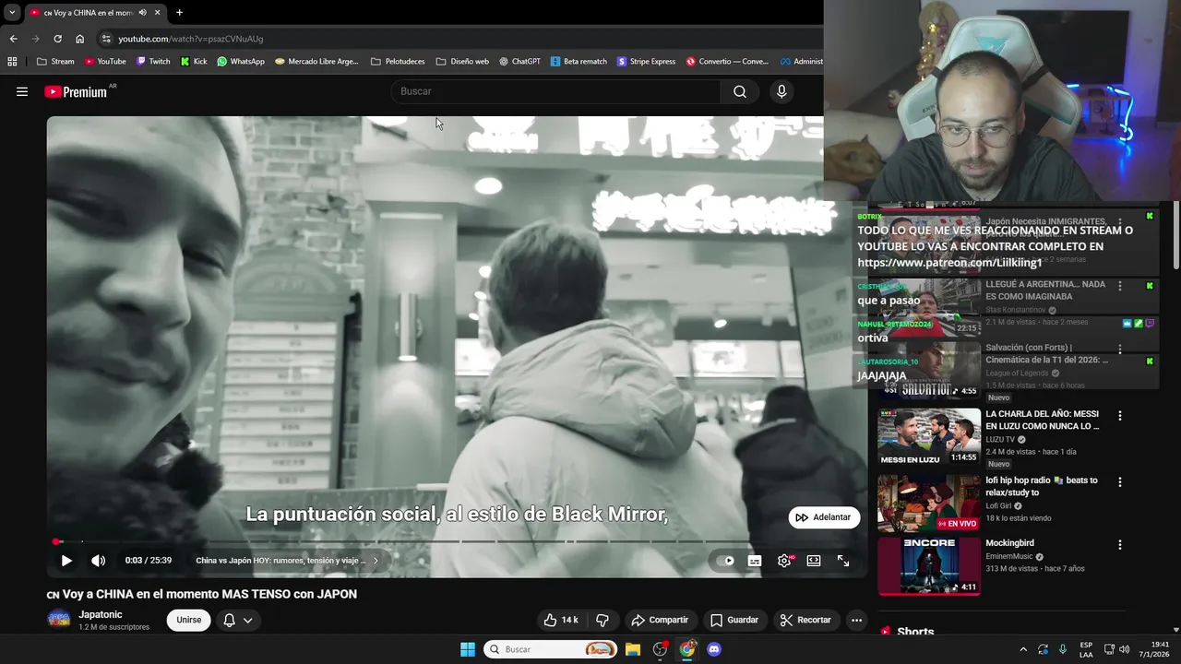
Task: Click the search magnifier button
Action: point(740,91)
